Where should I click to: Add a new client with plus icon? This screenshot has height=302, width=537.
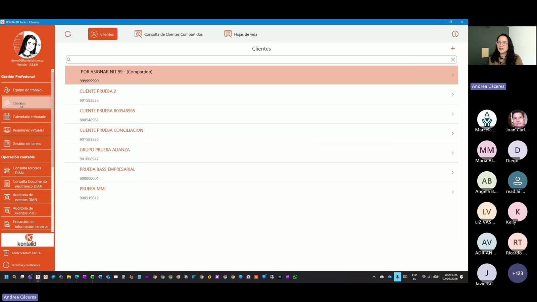tap(453, 48)
